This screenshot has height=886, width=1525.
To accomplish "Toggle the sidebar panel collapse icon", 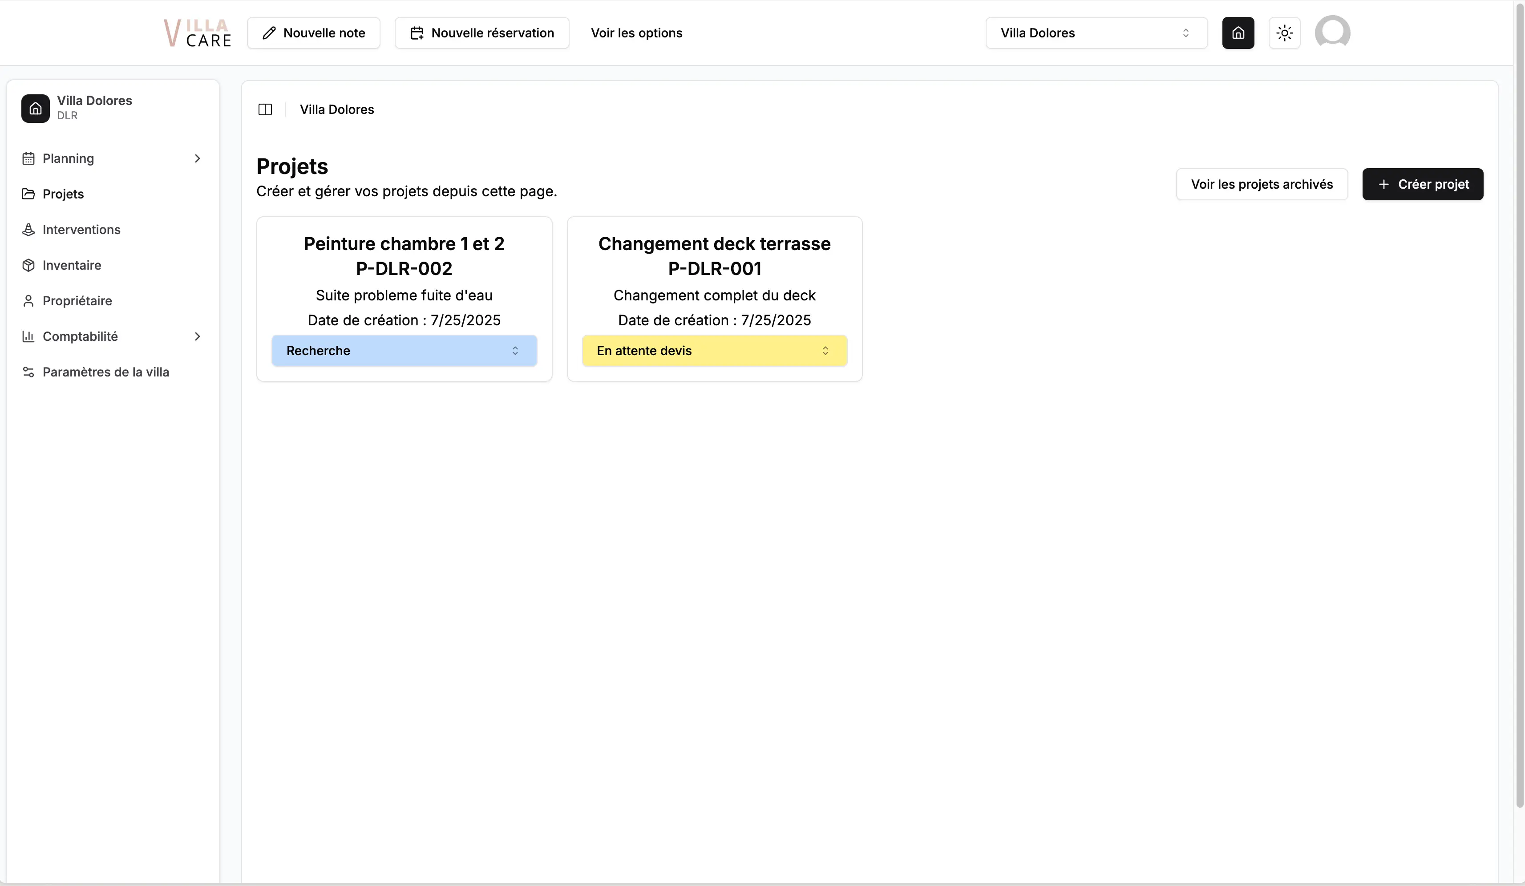I will (265, 109).
